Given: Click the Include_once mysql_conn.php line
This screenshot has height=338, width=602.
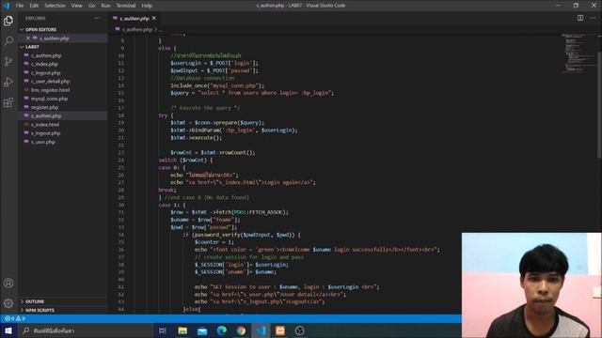Looking at the screenshot, I should click(x=217, y=85).
